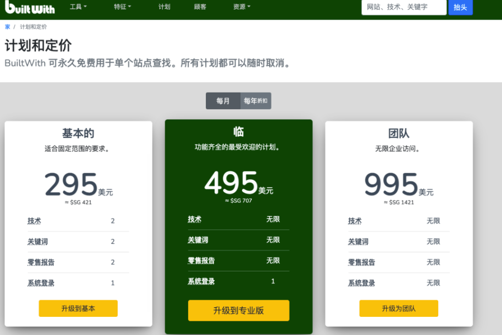Expand the 资源 dropdown menu

click(x=242, y=7)
